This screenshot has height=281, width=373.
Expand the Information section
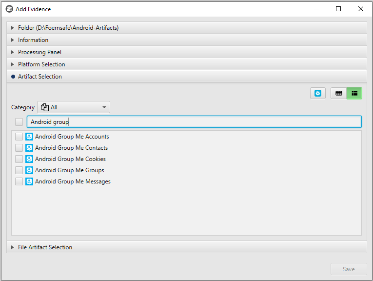point(187,40)
